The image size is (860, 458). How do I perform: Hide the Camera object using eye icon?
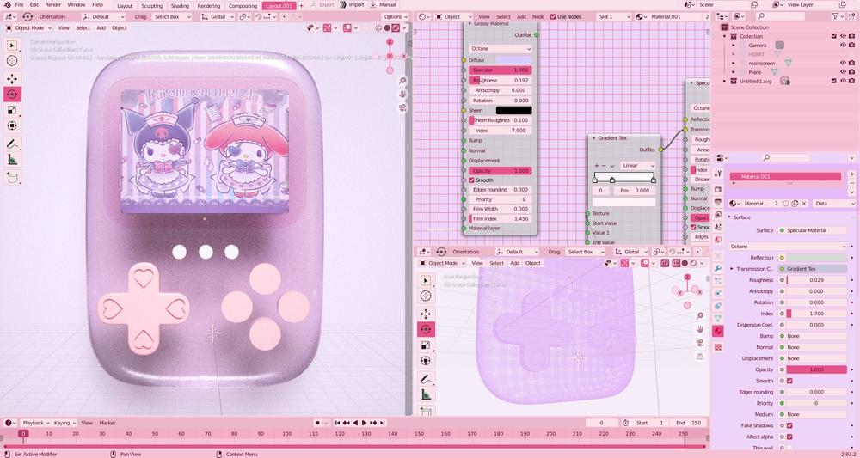click(843, 45)
